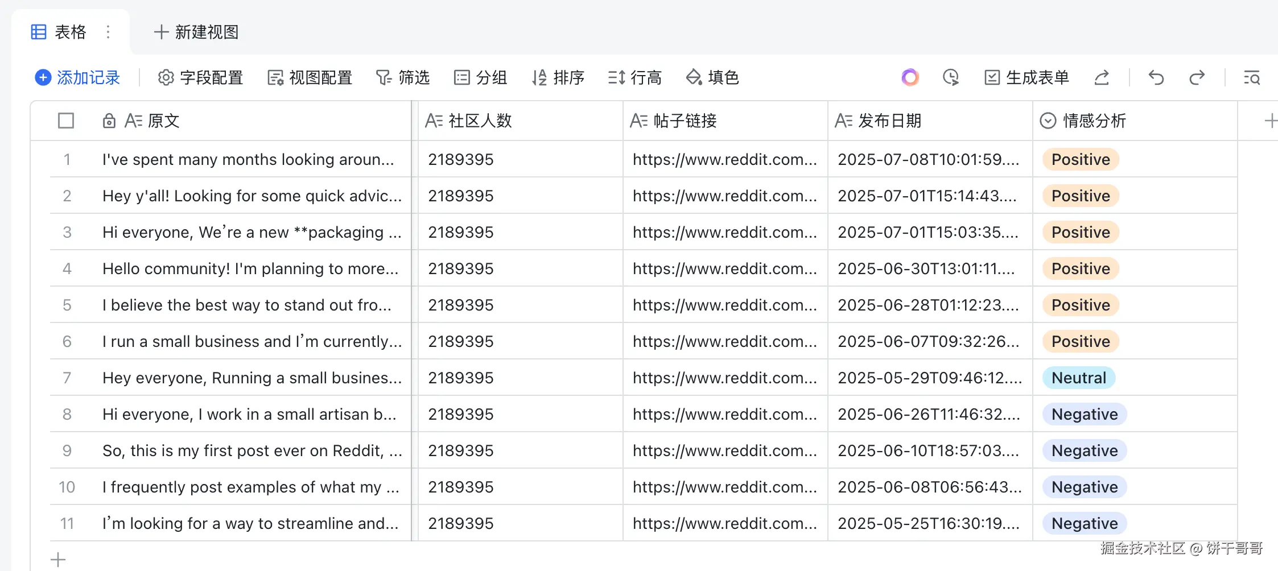The width and height of the screenshot is (1278, 571).
Task: Open the Positive tag in row 6
Action: tap(1081, 341)
